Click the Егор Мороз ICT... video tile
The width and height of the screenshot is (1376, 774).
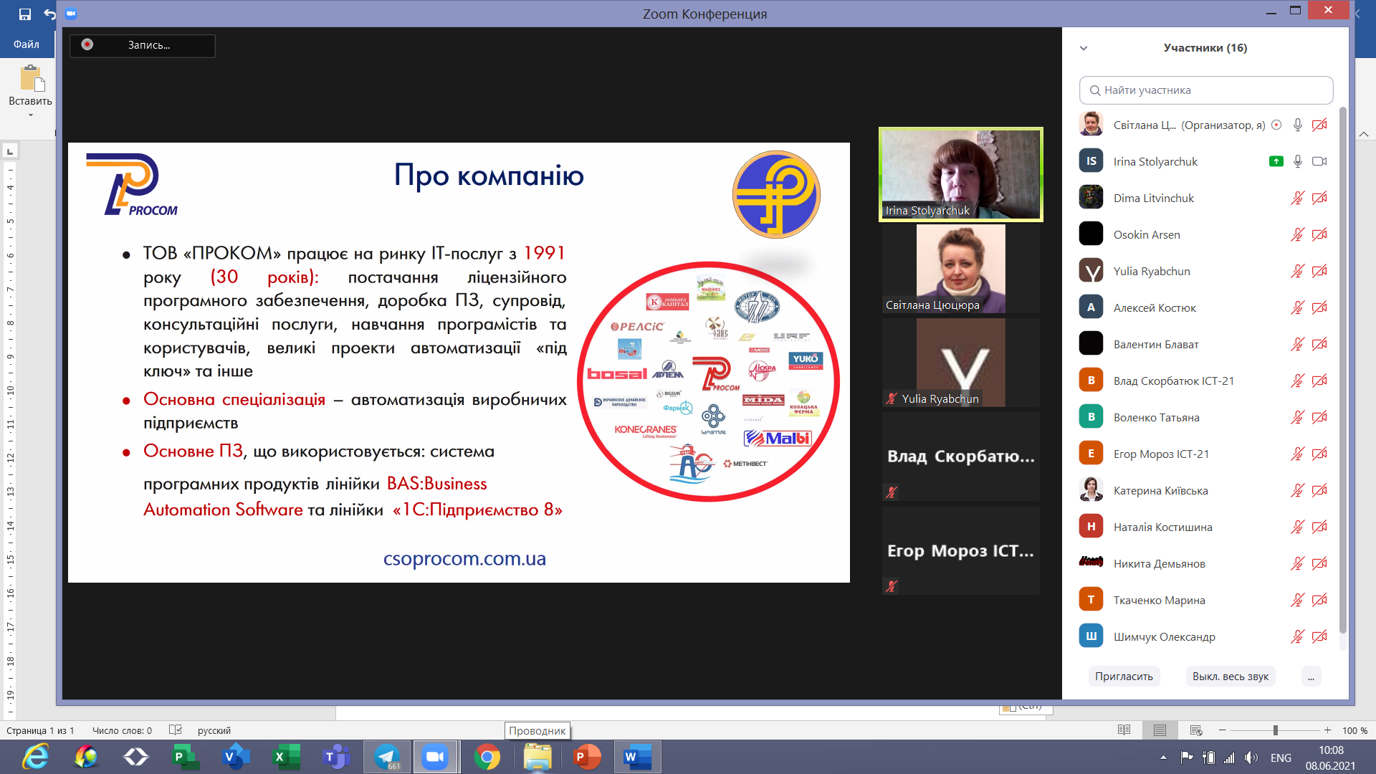click(x=961, y=550)
